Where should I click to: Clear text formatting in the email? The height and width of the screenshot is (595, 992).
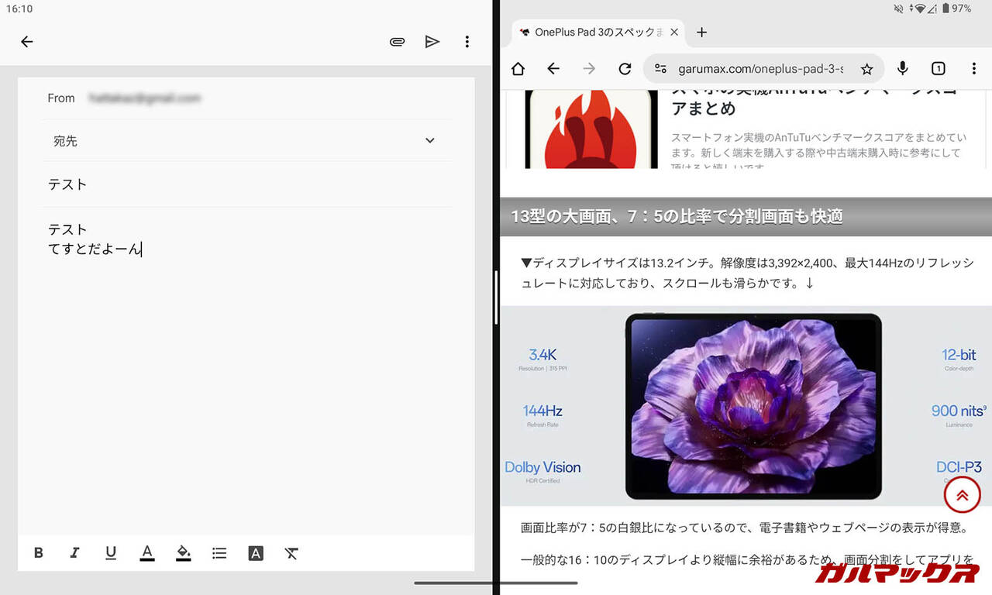pos(291,553)
